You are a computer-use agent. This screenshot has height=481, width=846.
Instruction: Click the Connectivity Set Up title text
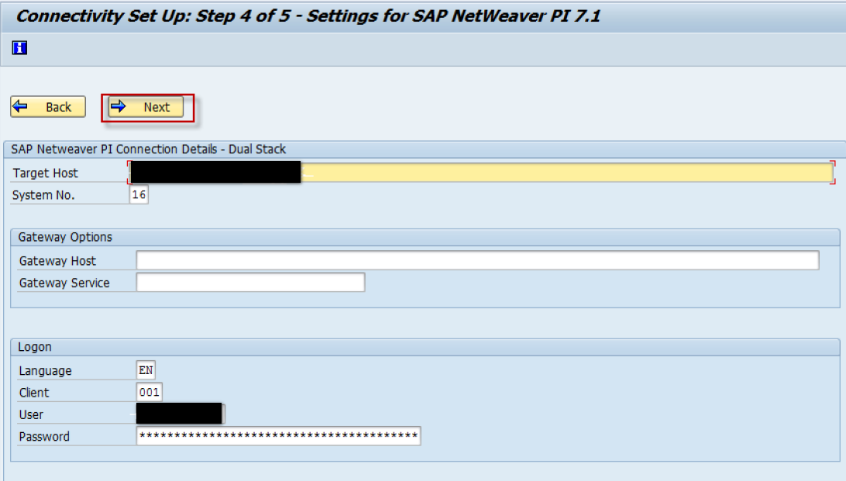[308, 15]
